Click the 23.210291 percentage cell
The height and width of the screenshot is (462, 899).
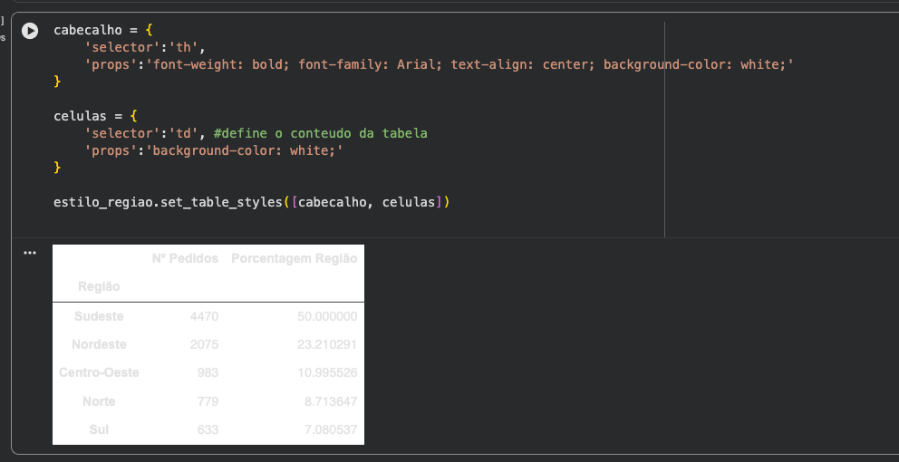(327, 344)
